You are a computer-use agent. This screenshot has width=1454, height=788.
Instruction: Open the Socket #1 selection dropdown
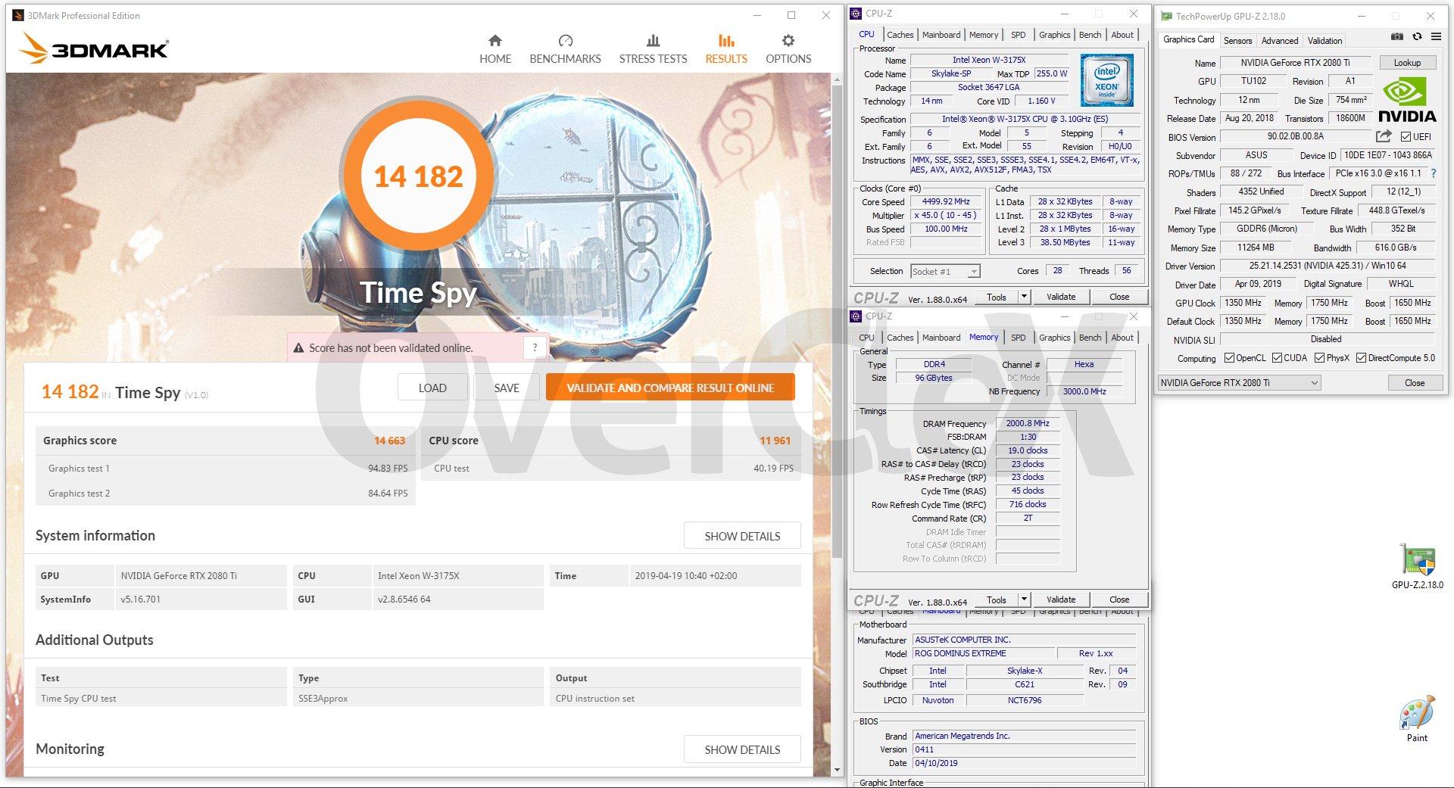(x=945, y=271)
